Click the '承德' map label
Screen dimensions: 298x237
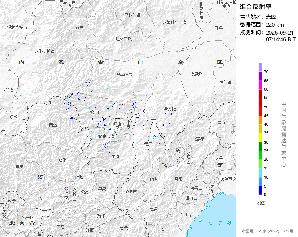click(x=85, y=192)
